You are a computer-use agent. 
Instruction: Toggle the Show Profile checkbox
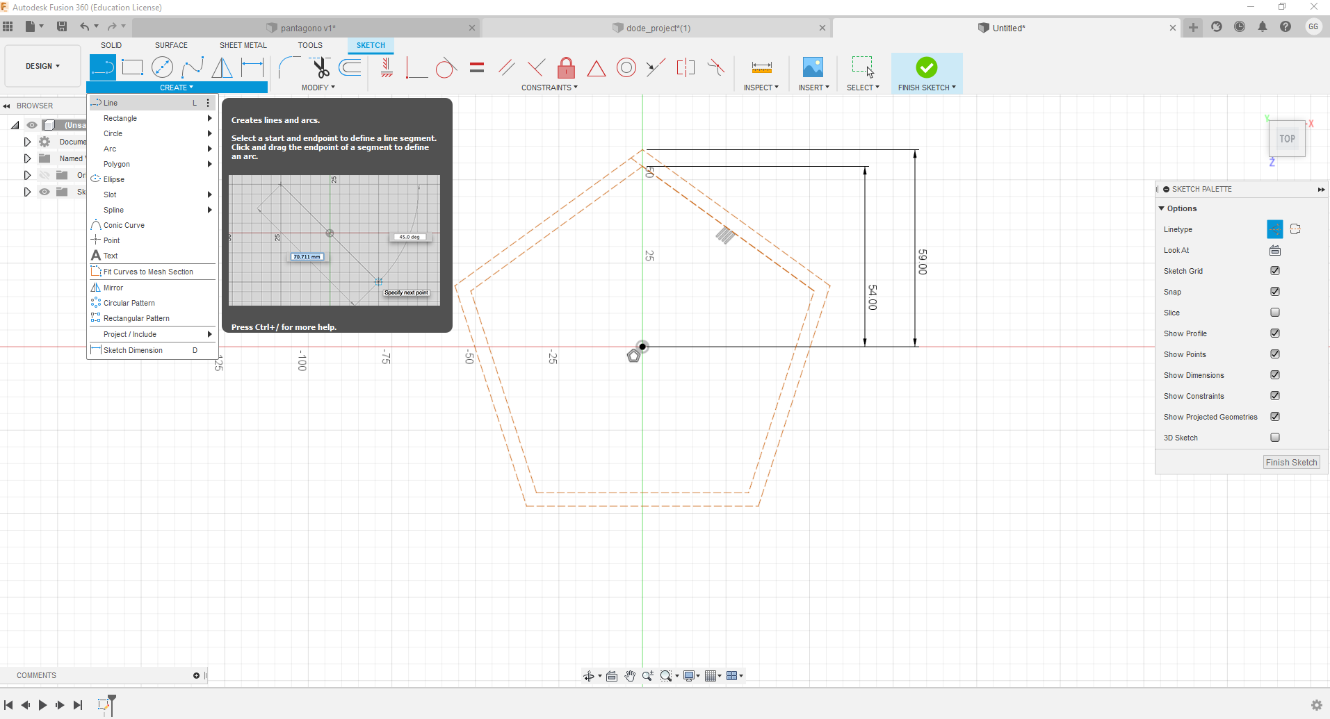point(1275,333)
